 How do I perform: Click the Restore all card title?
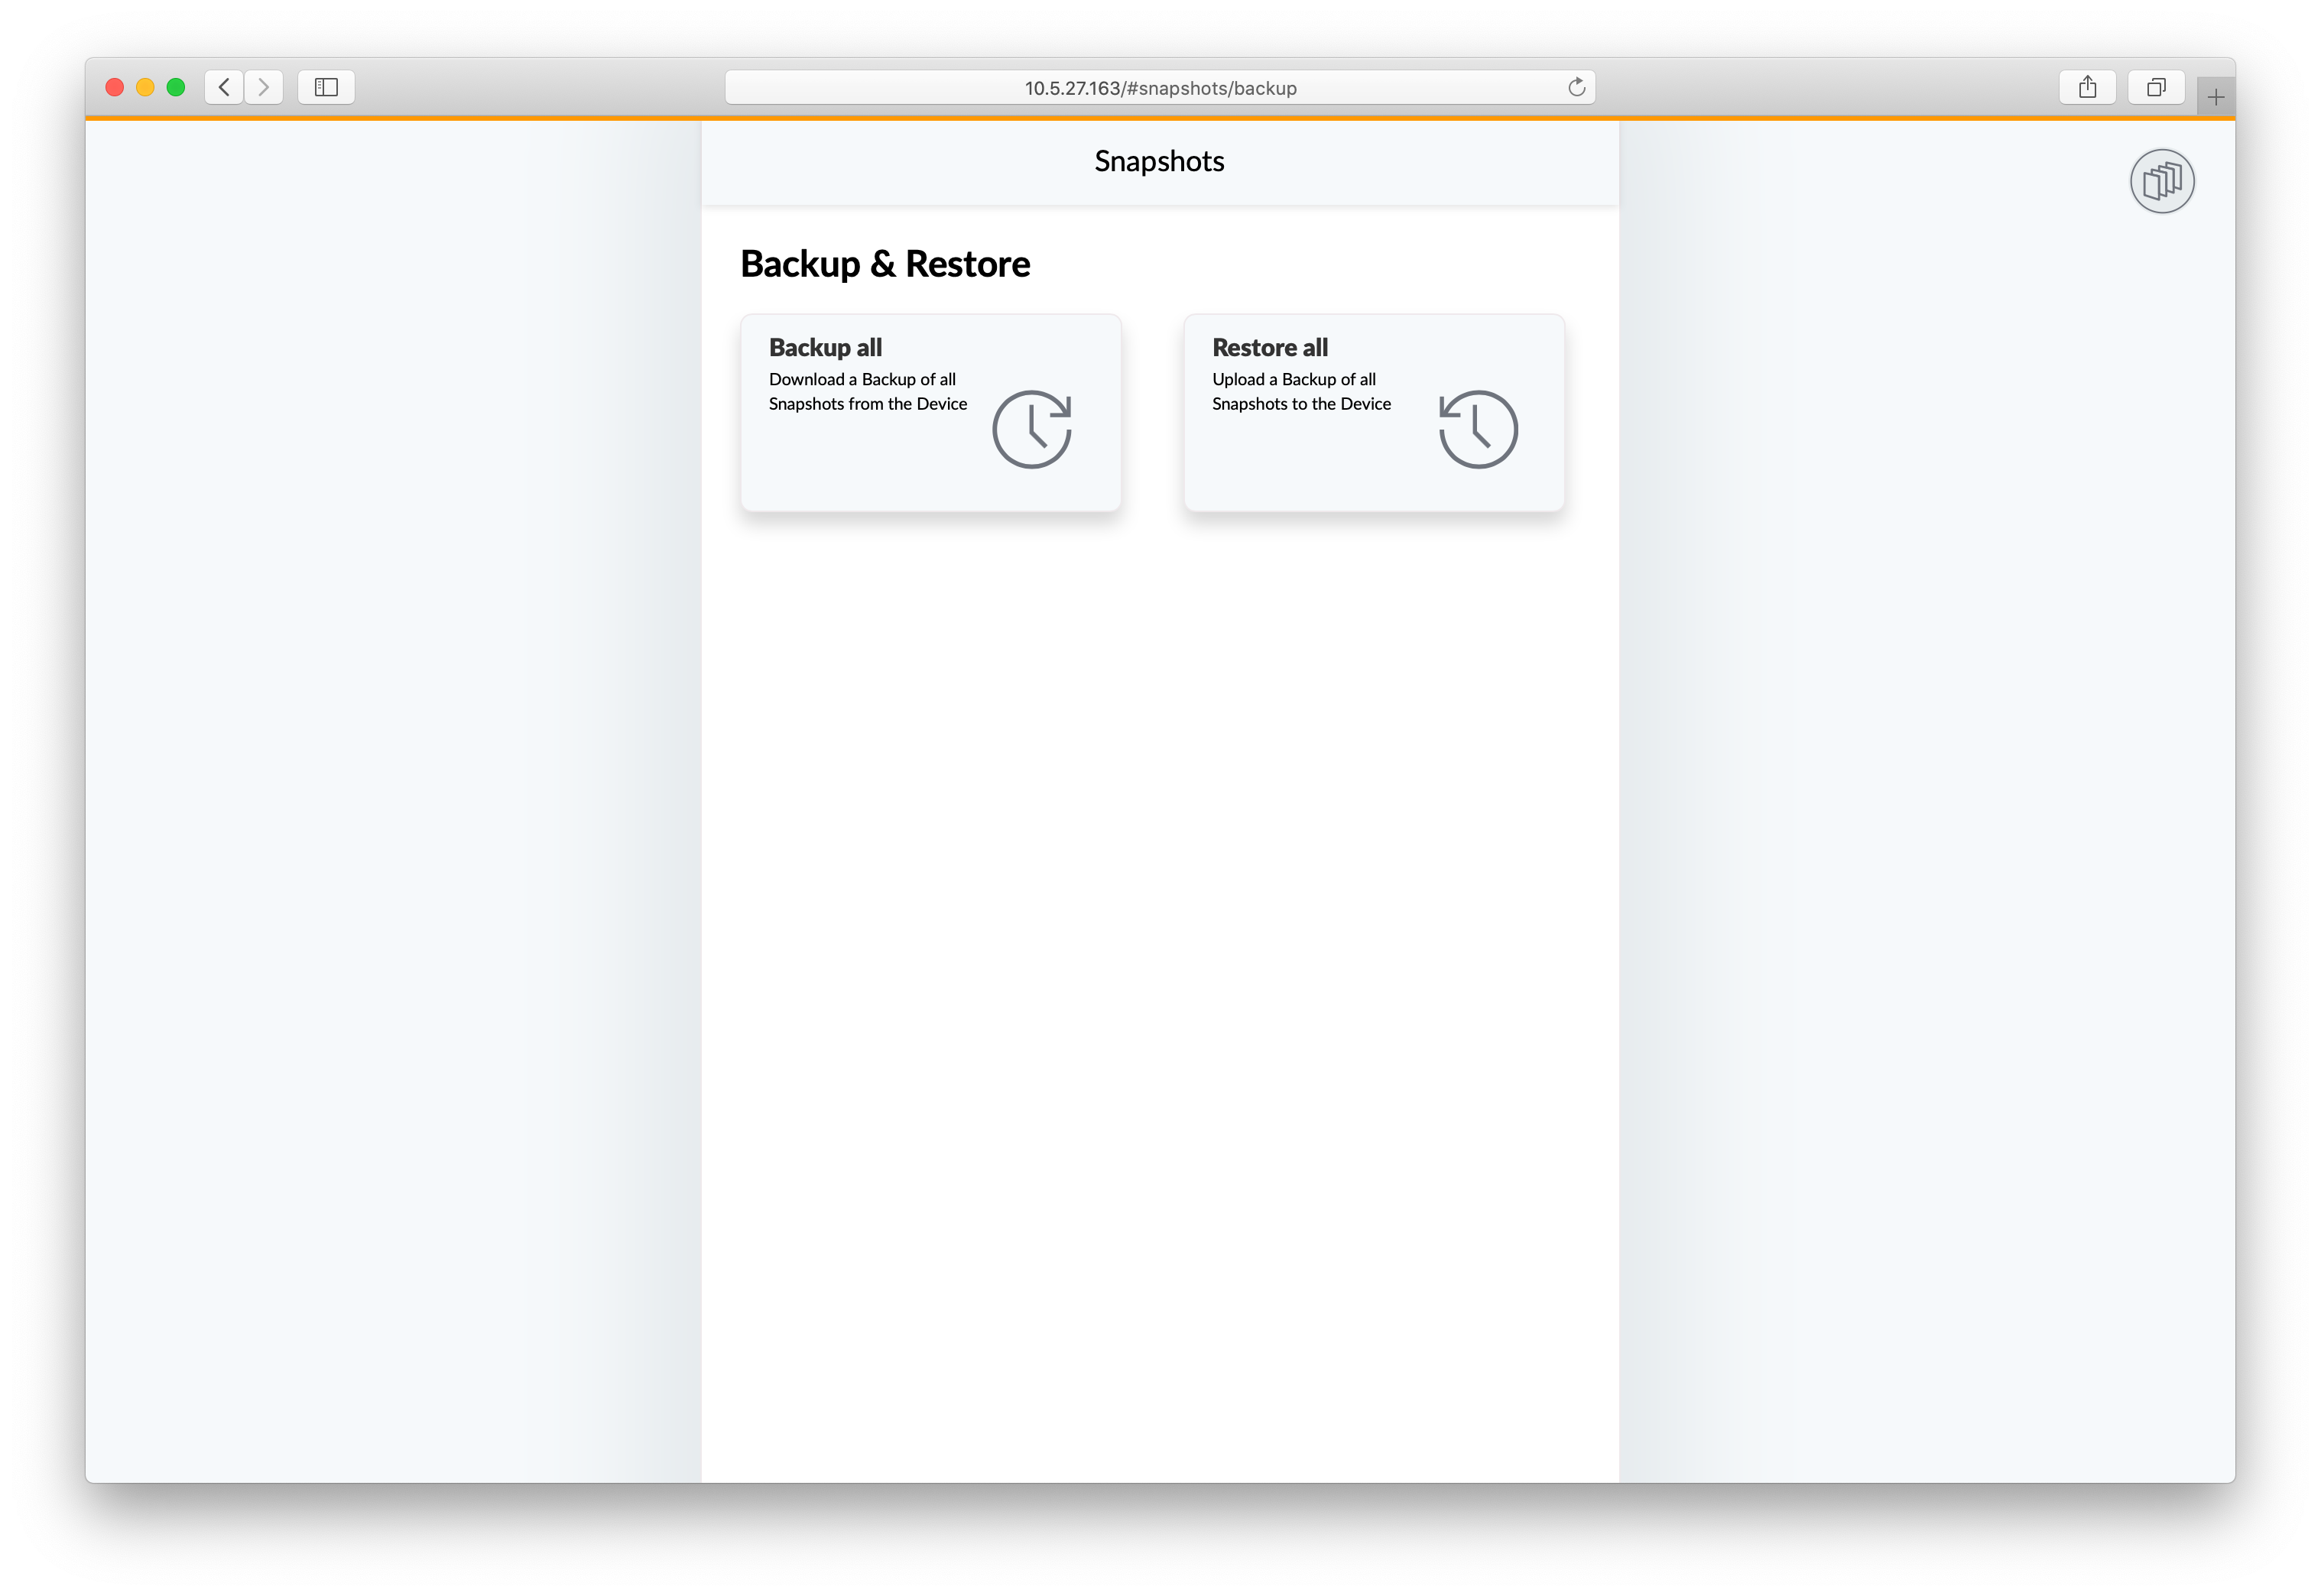(x=1269, y=347)
